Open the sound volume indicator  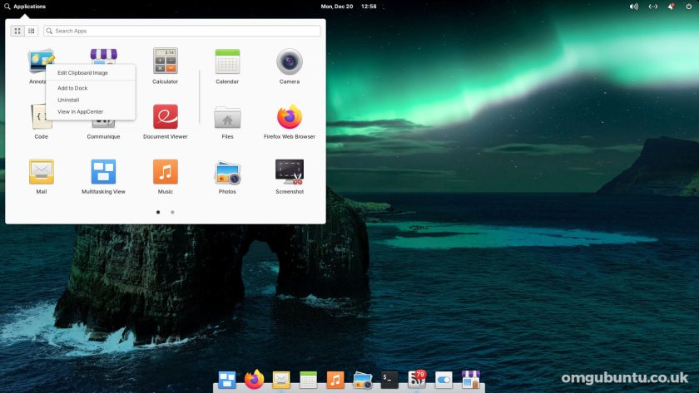(633, 6)
